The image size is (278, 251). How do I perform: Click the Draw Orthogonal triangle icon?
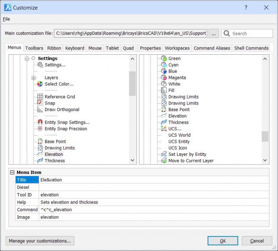pyautogui.click(x=40, y=110)
